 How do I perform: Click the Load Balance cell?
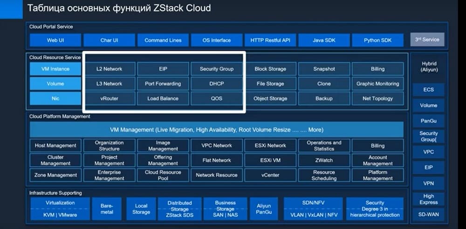click(x=163, y=98)
